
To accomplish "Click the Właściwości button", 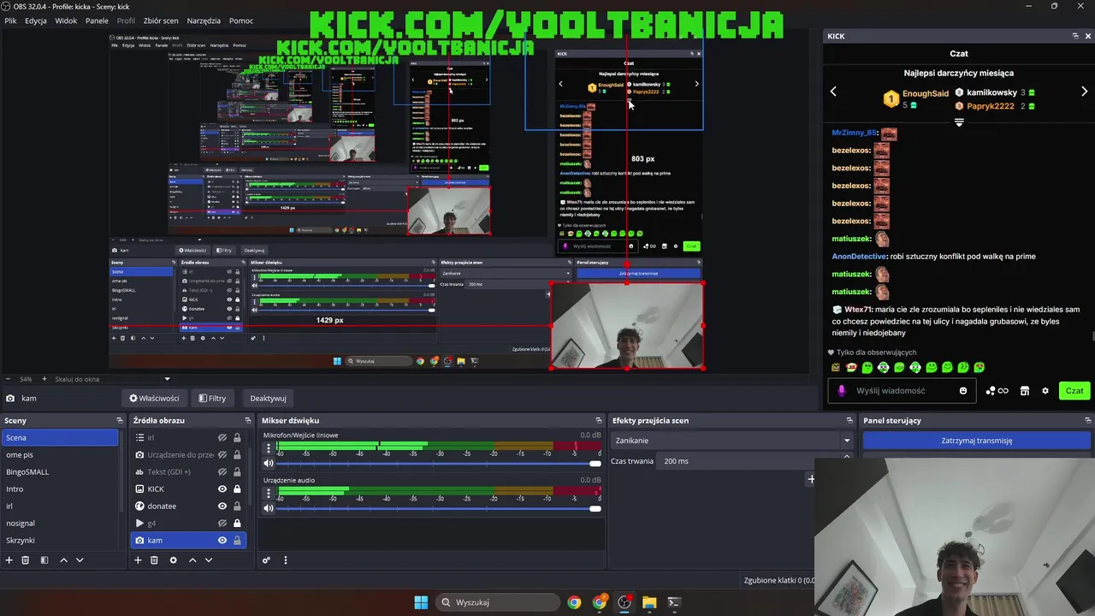I will pos(154,398).
